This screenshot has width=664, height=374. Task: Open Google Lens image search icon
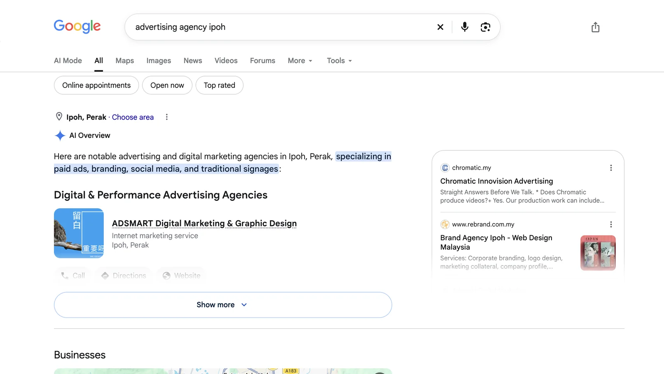click(486, 27)
